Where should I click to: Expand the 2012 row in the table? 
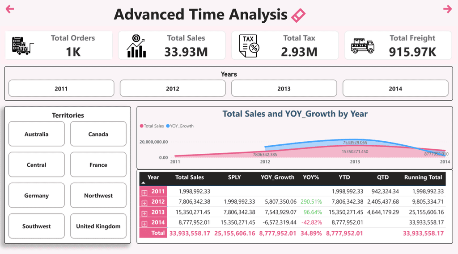[x=144, y=203]
